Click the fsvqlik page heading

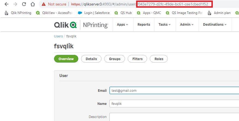[x=64, y=46]
